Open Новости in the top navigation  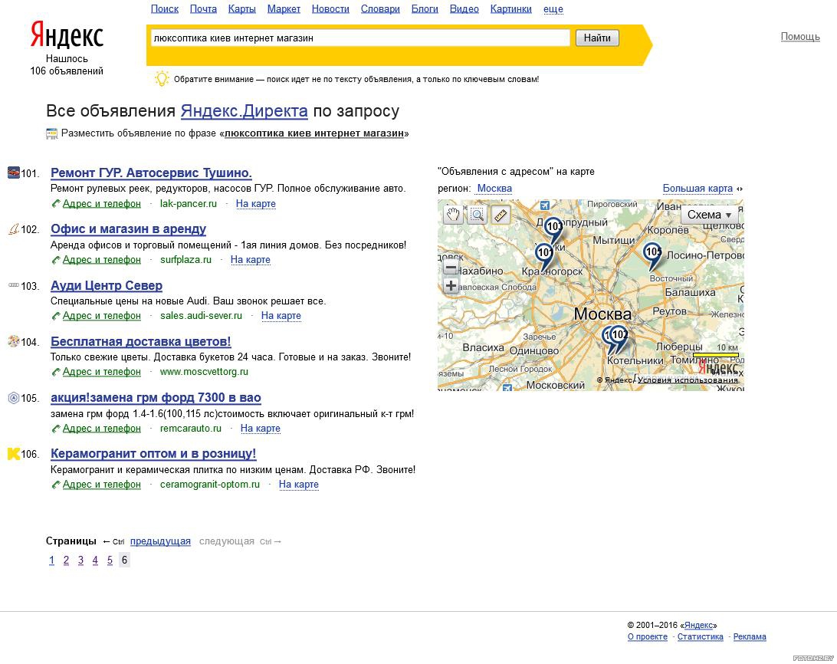330,9
